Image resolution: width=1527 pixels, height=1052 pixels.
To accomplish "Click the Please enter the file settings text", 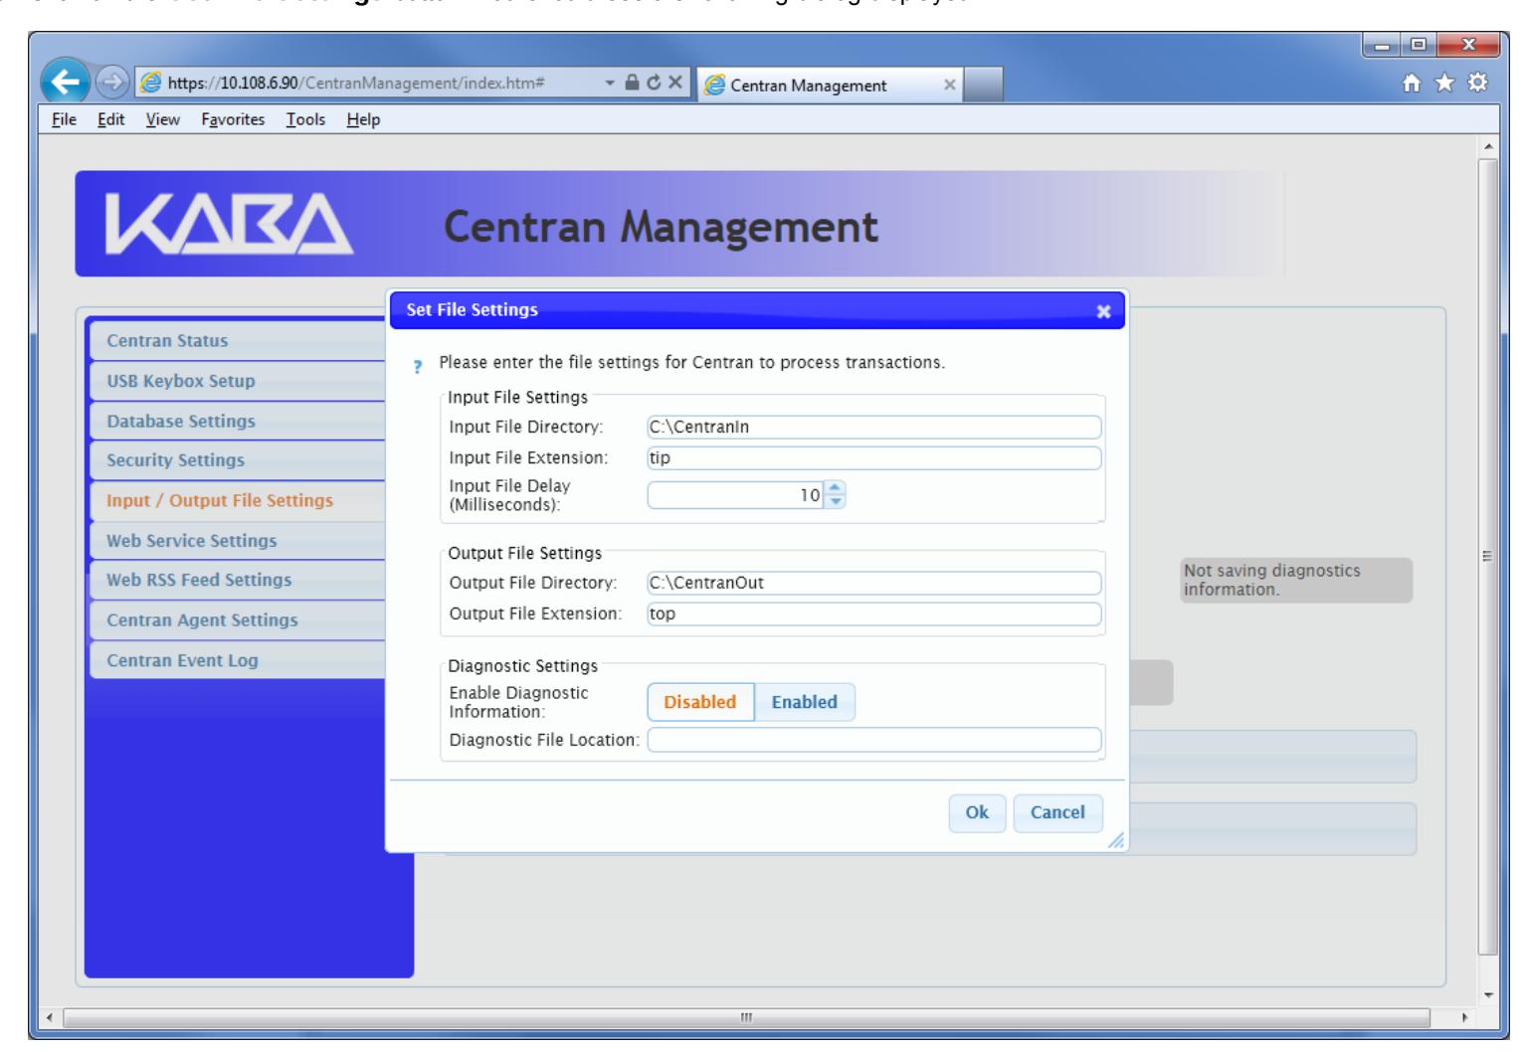I will pyautogui.click(x=692, y=363).
